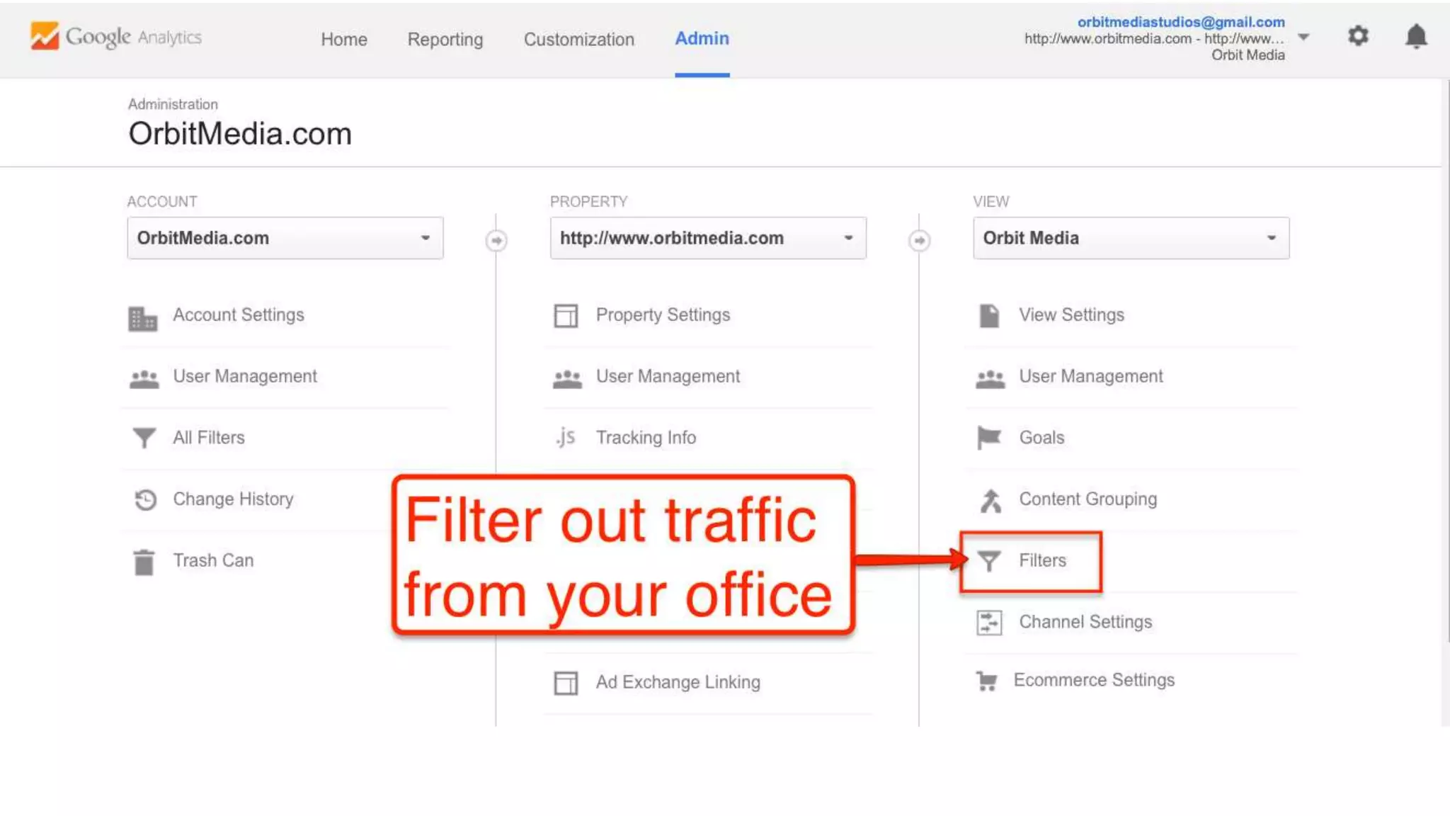Click the Change History clock icon
The width and height of the screenshot is (1450, 816).
click(145, 499)
